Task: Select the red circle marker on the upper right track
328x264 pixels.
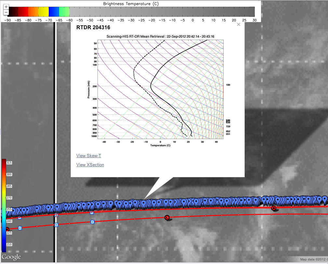Action: click(274, 208)
